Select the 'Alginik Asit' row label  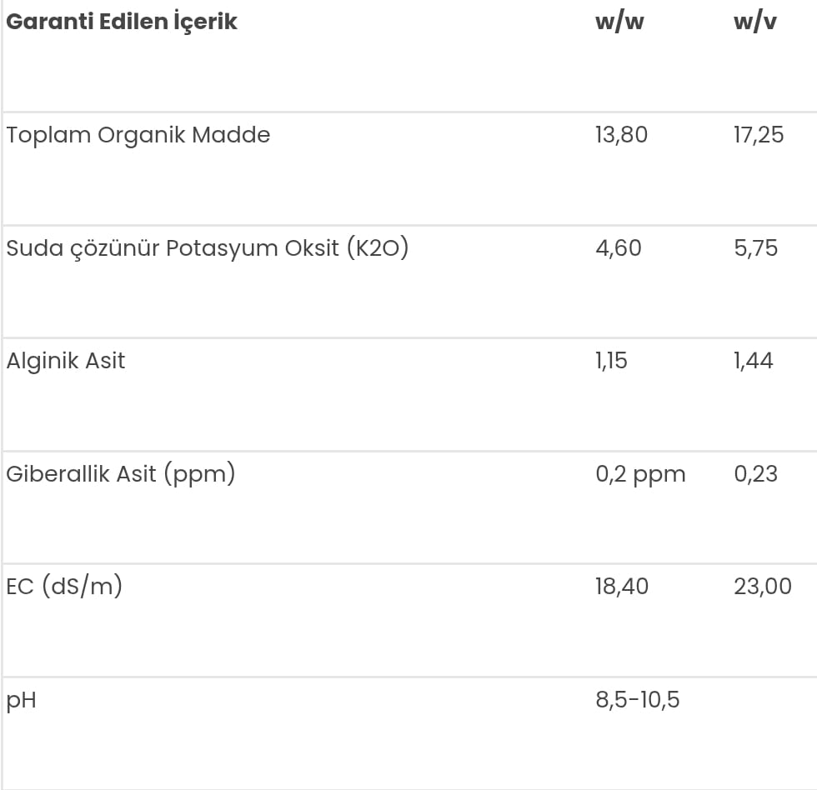(66, 361)
